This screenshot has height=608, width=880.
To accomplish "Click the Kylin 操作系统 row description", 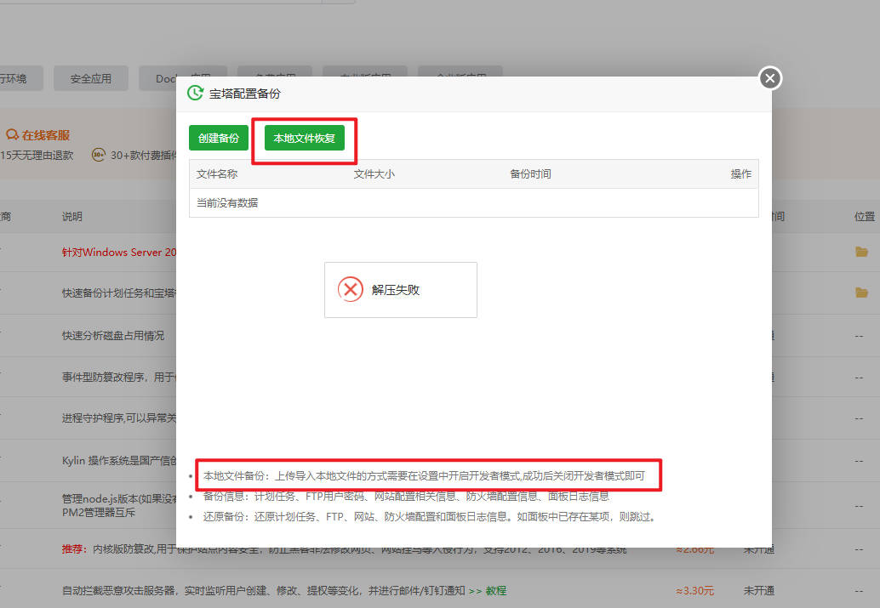I will (x=119, y=461).
